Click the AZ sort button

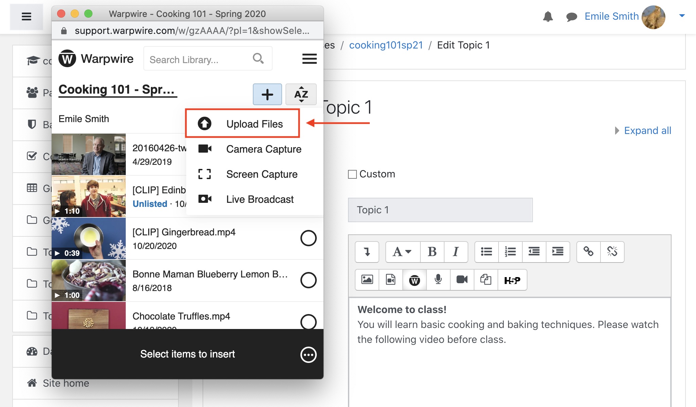coord(301,94)
